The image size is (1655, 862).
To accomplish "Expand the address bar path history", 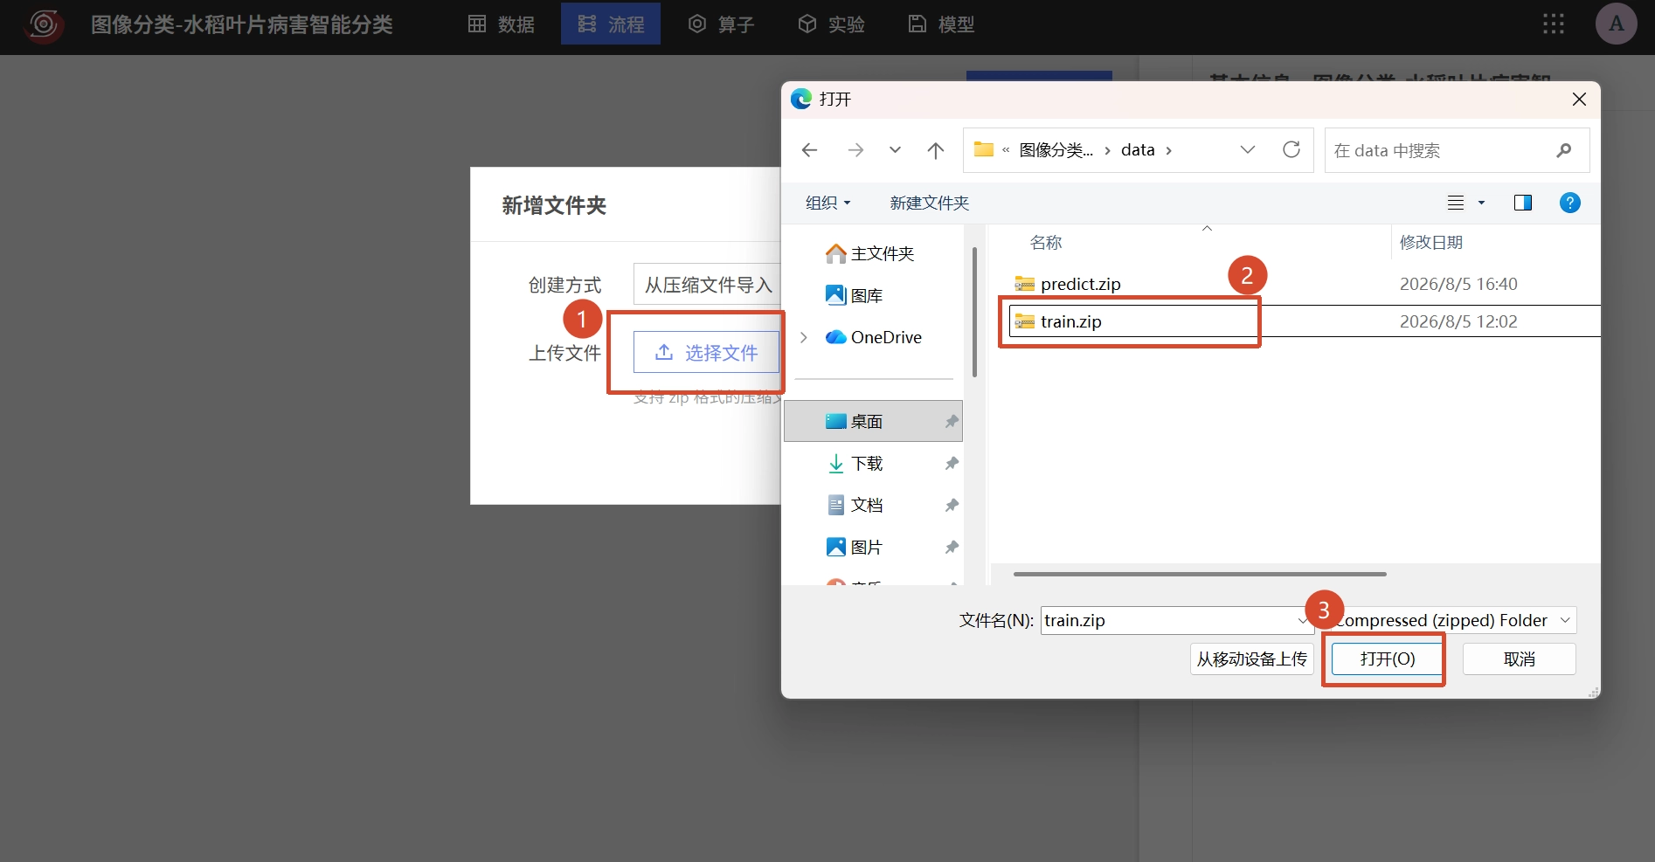I will tap(1248, 149).
